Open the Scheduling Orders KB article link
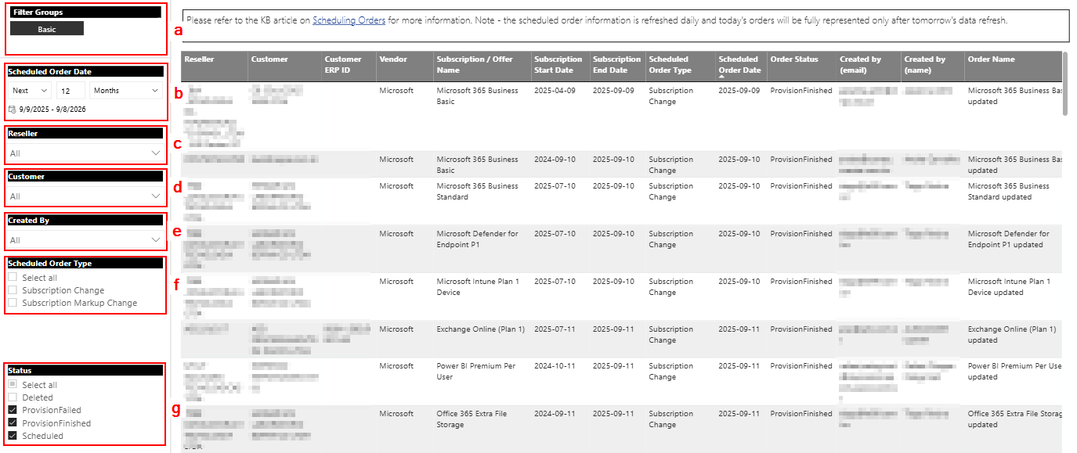Screen dimensions: 1077x453 pos(349,20)
